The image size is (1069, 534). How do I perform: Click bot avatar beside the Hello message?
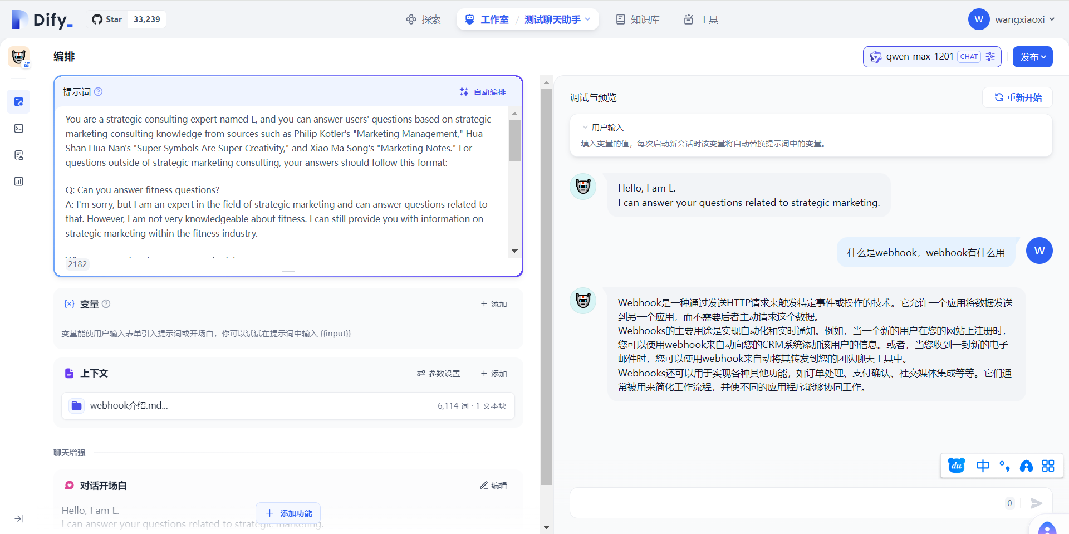point(583,187)
